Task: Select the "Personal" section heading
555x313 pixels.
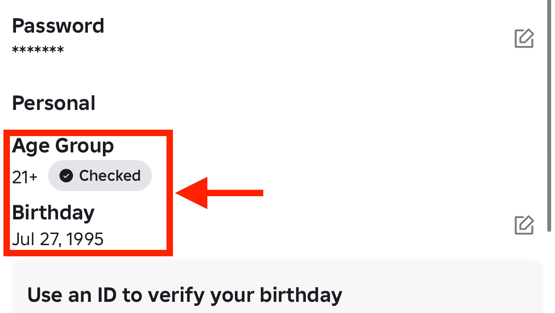Action: (x=54, y=103)
